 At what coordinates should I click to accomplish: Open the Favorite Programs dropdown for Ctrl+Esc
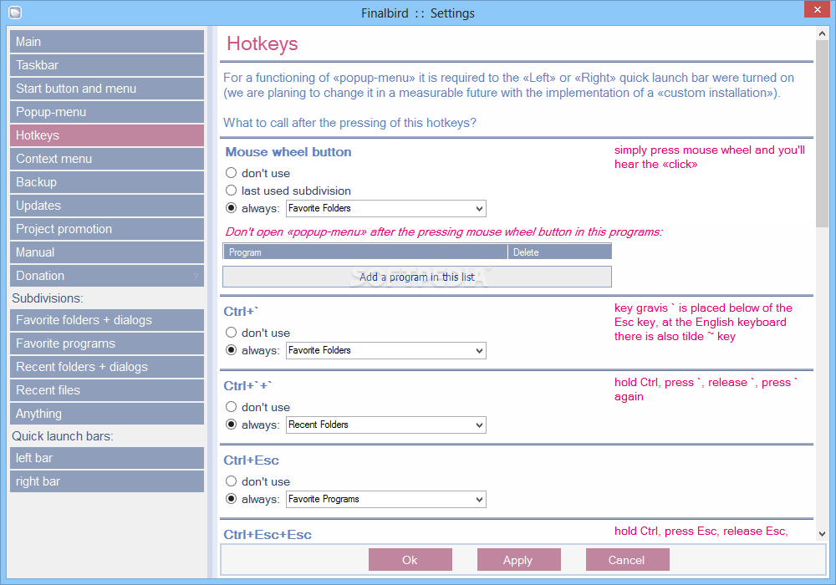pos(386,499)
